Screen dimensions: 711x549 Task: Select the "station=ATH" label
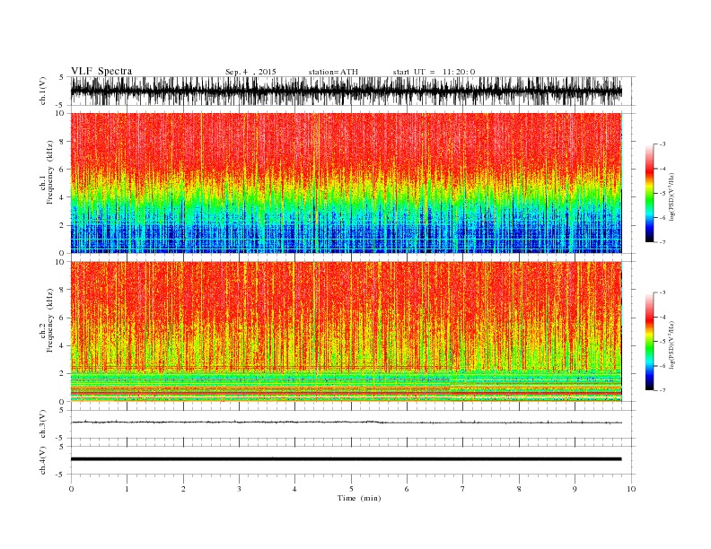pyautogui.click(x=333, y=72)
